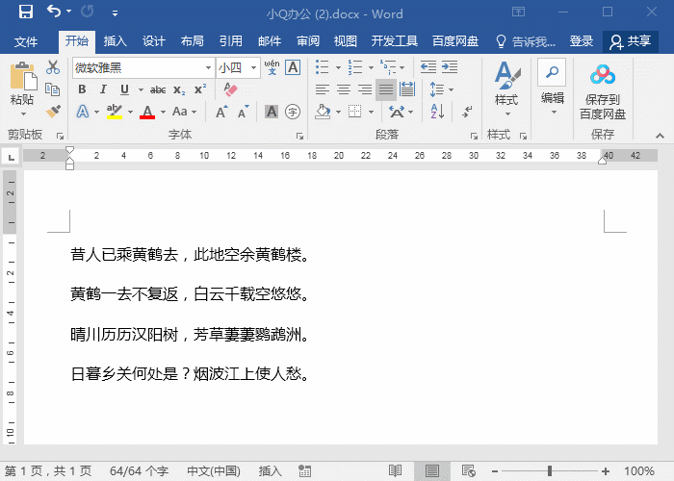674x481 pixels.
Task: Toggle justify alignment
Action: (x=386, y=89)
